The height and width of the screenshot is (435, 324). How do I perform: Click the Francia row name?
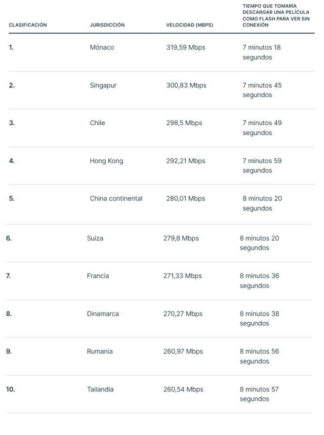click(x=98, y=276)
